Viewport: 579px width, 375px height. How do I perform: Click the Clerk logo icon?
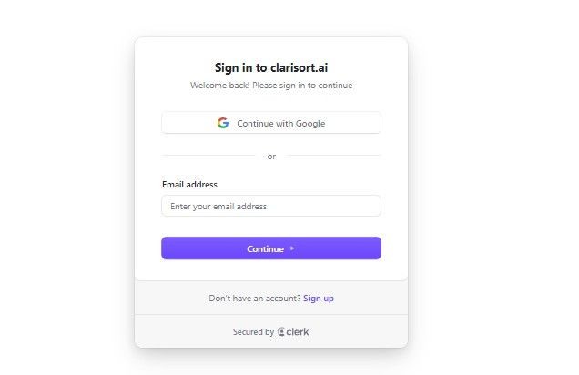coord(281,331)
